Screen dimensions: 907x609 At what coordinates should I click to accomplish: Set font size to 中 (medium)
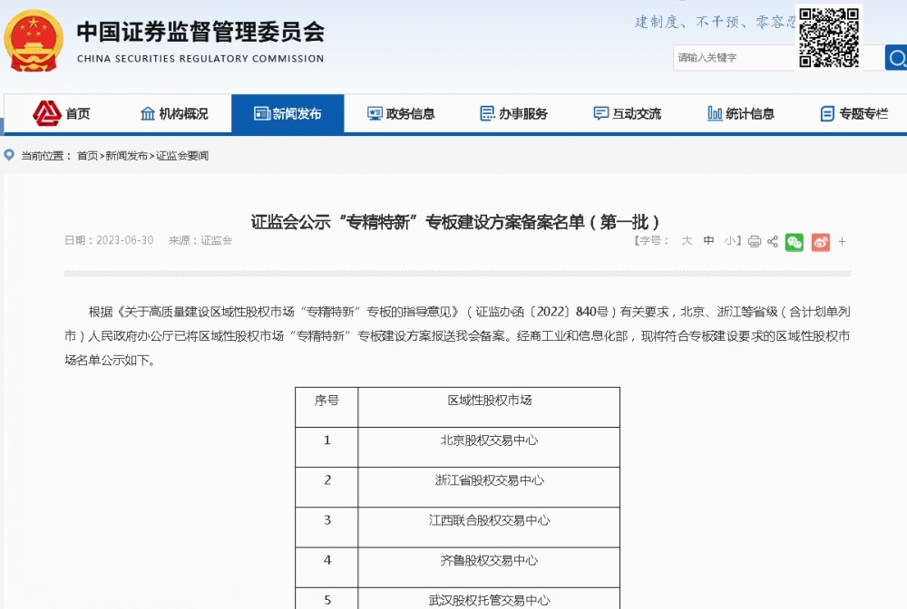pyautogui.click(x=708, y=240)
